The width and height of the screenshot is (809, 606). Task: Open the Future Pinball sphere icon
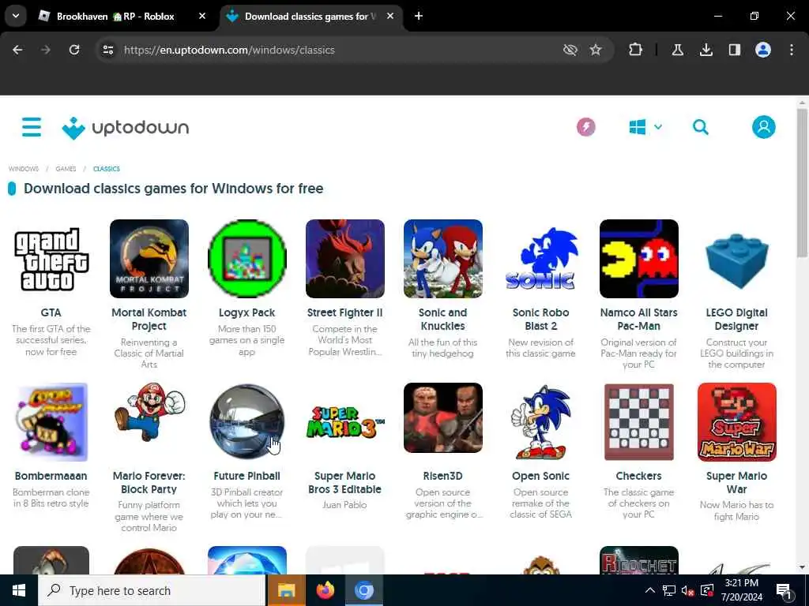pos(247,422)
